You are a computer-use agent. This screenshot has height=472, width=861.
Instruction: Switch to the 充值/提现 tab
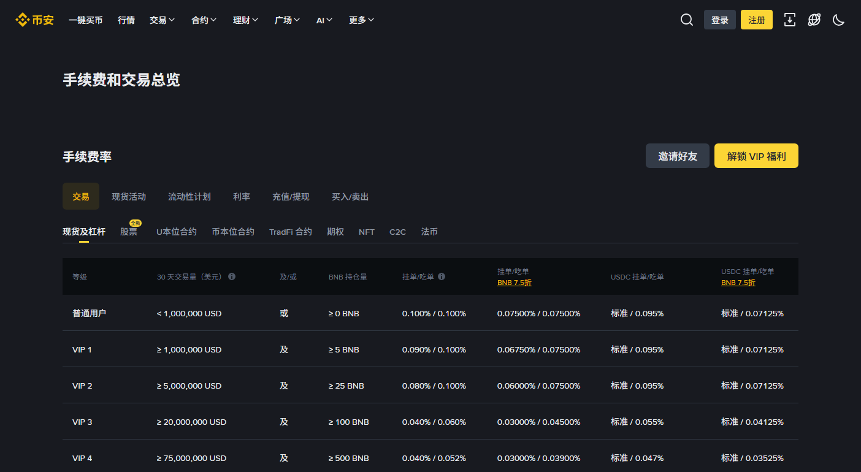tap(291, 197)
